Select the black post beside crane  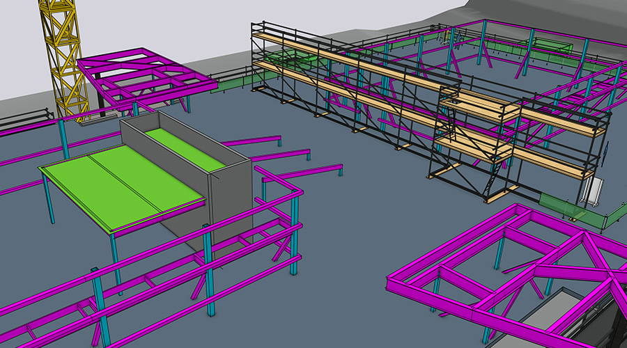(102, 94)
